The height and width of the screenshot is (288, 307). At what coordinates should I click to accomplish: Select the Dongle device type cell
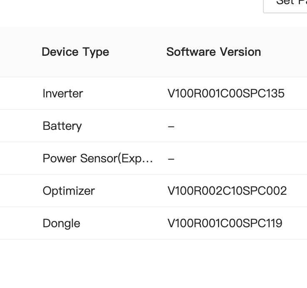(61, 223)
